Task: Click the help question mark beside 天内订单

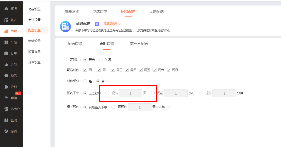Action: pyautogui.click(x=168, y=107)
